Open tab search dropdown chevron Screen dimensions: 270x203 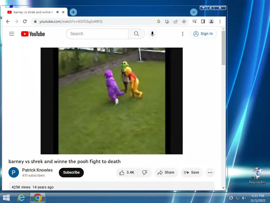(194, 12)
